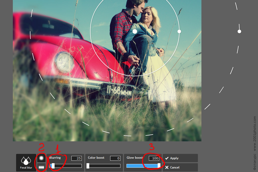Choose the linear focal blur shape
Screen dimensions: 258x172
tap(41, 167)
